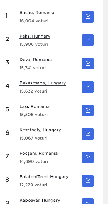Select vote icon beside Békéscsaba, Hungary
This screenshot has height=204, width=108.
[88, 87]
